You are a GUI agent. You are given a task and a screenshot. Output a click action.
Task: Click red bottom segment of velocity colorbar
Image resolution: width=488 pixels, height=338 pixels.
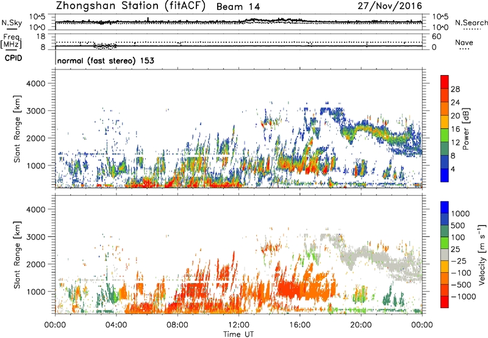[445, 302]
